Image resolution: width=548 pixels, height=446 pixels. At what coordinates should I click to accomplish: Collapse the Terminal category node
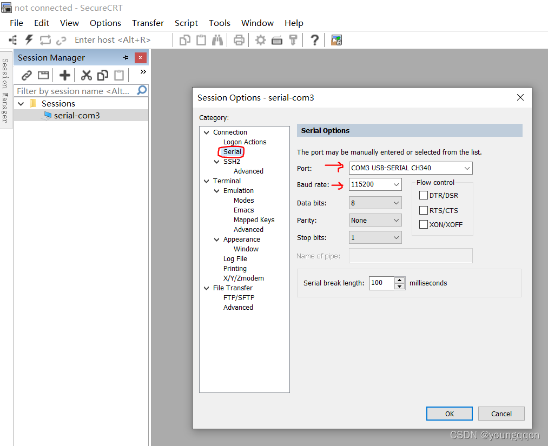pyautogui.click(x=207, y=181)
